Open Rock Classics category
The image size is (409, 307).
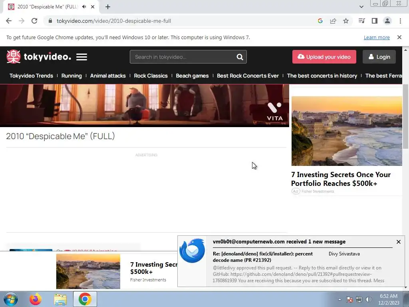coord(151,76)
